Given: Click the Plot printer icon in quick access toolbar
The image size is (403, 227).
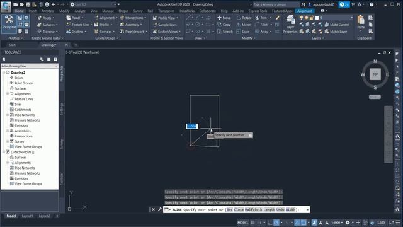Looking at the screenshot, I should tap(47, 4).
